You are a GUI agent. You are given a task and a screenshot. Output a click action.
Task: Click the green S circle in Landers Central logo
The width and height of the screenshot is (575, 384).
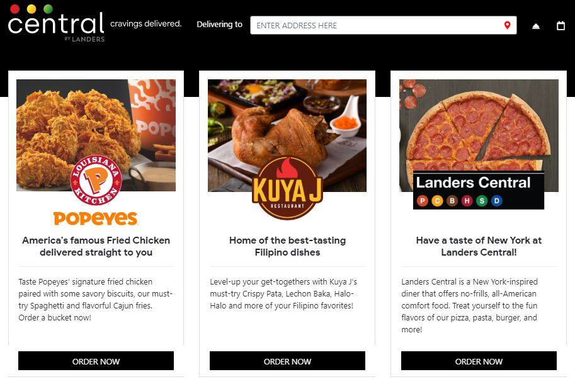[482, 201]
